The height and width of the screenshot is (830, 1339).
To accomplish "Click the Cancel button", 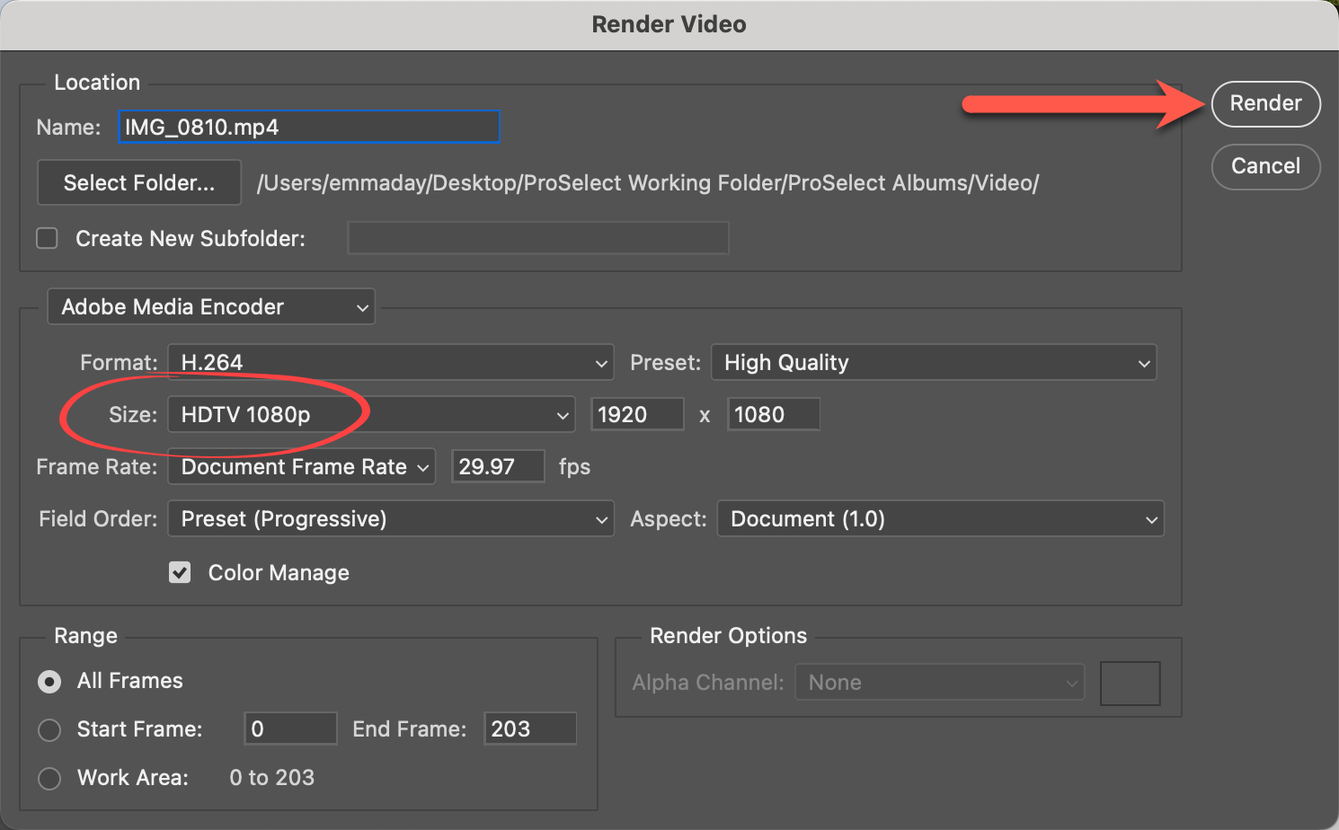I will click(1265, 167).
